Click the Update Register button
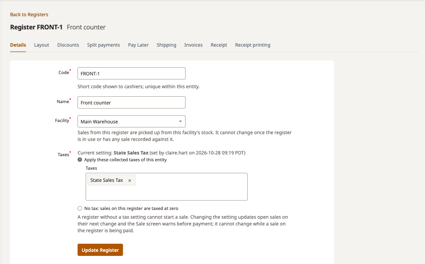The width and height of the screenshot is (425, 264). click(x=100, y=250)
